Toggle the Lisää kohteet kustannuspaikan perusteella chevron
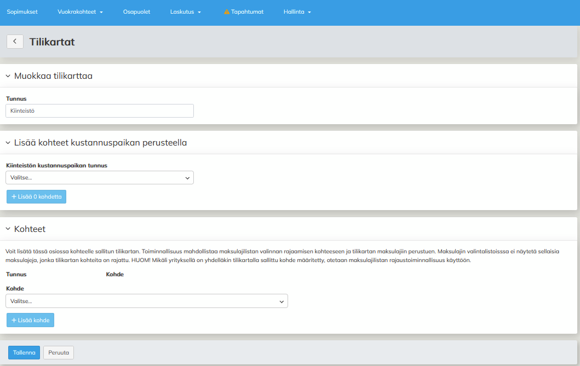580x366 pixels. tap(8, 143)
